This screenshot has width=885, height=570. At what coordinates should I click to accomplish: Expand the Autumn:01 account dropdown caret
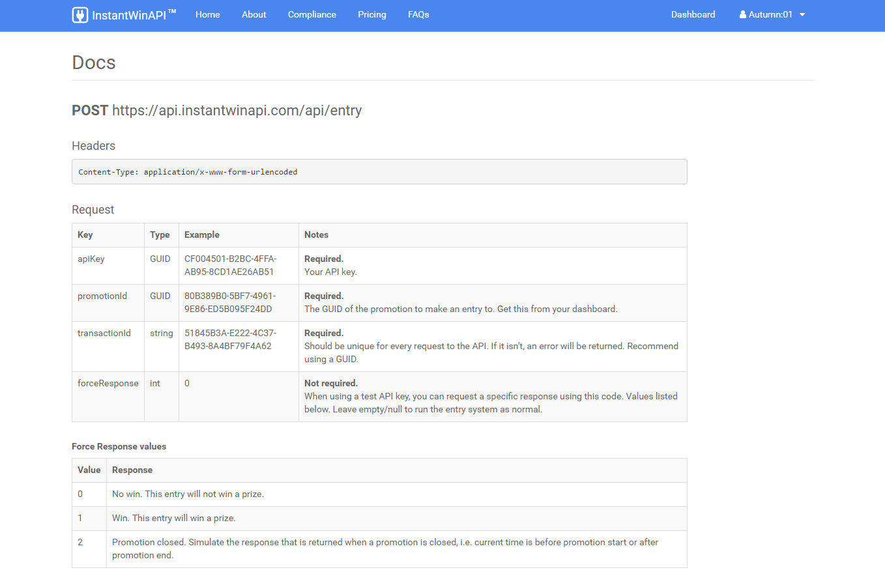[x=802, y=15]
